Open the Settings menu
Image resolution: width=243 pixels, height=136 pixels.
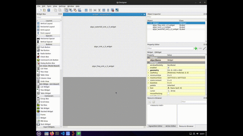tap(62, 6)
